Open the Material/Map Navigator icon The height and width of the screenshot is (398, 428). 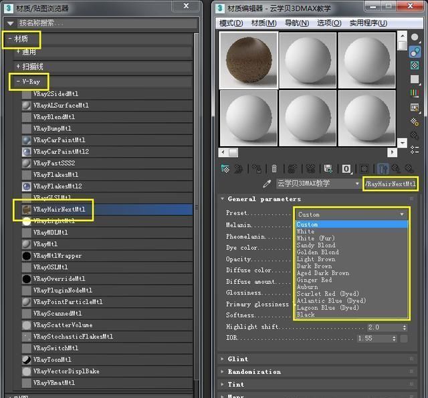click(415, 150)
